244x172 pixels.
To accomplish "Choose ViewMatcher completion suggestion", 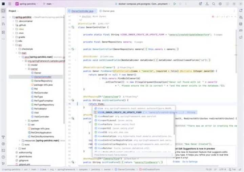I will 134,148.
